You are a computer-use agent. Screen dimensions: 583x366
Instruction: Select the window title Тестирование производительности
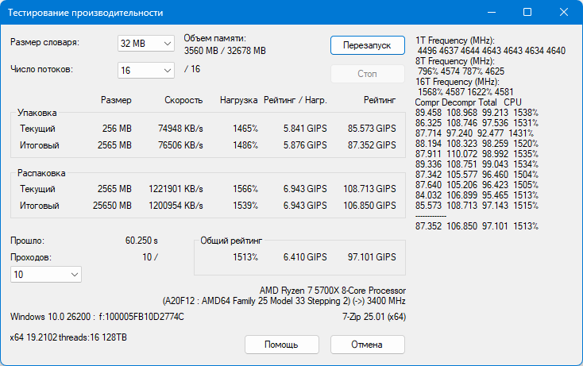(86, 13)
